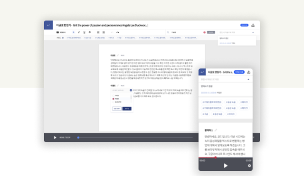Image resolution: width=304 pixels, height=176 pixels.
Task: Focus the speaker name input in popup
Action: [120, 90]
